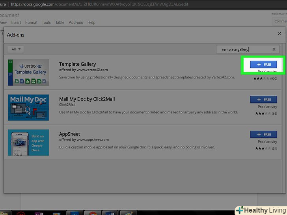Clear the template gallery search text
This screenshot has height=215, width=287.
274,49
